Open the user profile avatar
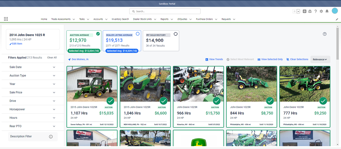 click(x=335, y=11)
